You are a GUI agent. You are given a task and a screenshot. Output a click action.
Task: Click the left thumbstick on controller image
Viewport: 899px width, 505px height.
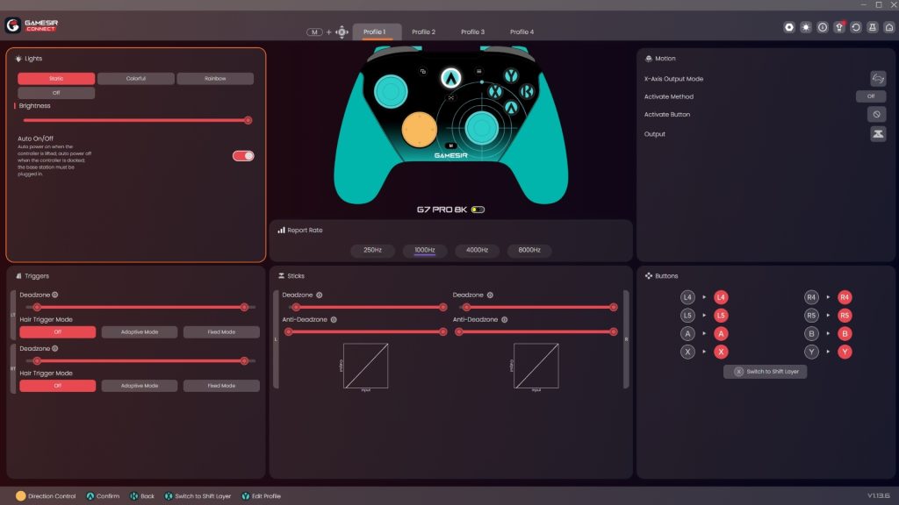[391, 91]
